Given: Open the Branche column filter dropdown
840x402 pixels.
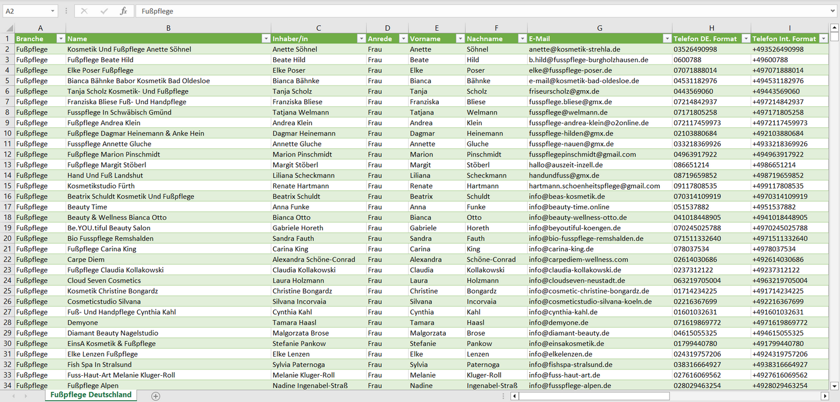Looking at the screenshot, I should [60, 38].
